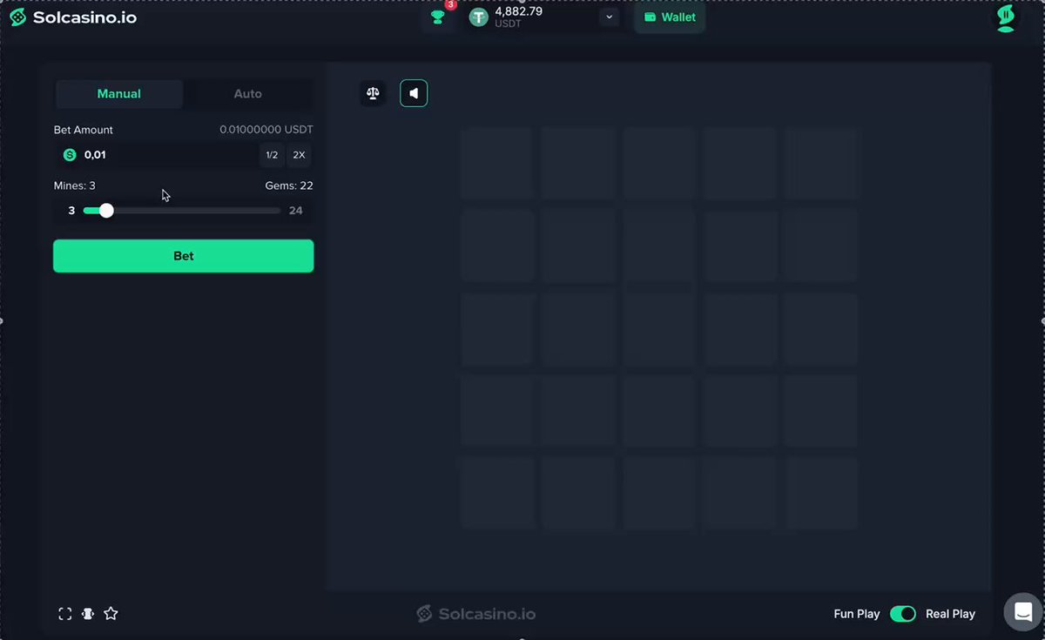This screenshot has width=1045, height=640.
Task: Click the Solcasino.io logo in the header
Action: pyautogui.click(x=73, y=17)
